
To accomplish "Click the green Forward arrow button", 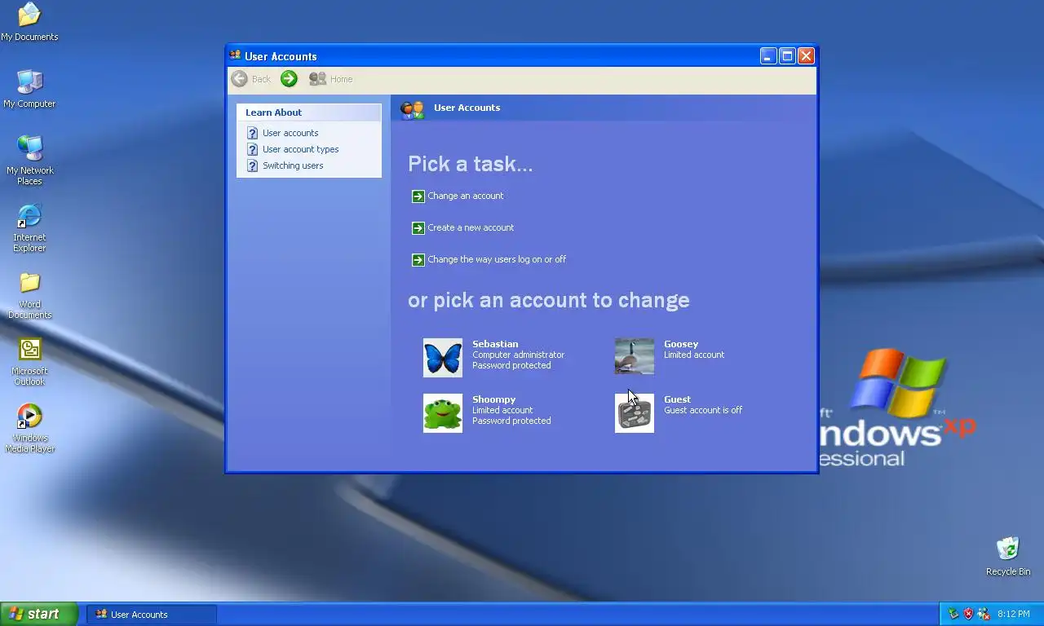I will (x=289, y=79).
